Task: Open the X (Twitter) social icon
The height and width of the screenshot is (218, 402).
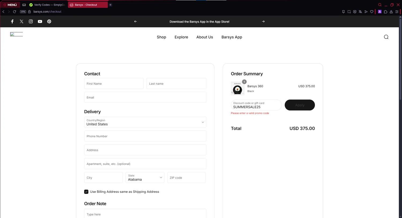Action: tap(21, 21)
